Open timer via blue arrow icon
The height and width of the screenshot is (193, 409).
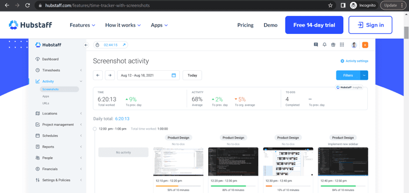[124, 45]
